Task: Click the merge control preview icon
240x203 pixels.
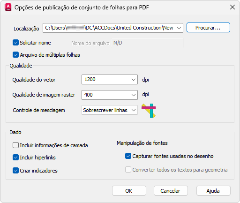Action: tap(149, 111)
